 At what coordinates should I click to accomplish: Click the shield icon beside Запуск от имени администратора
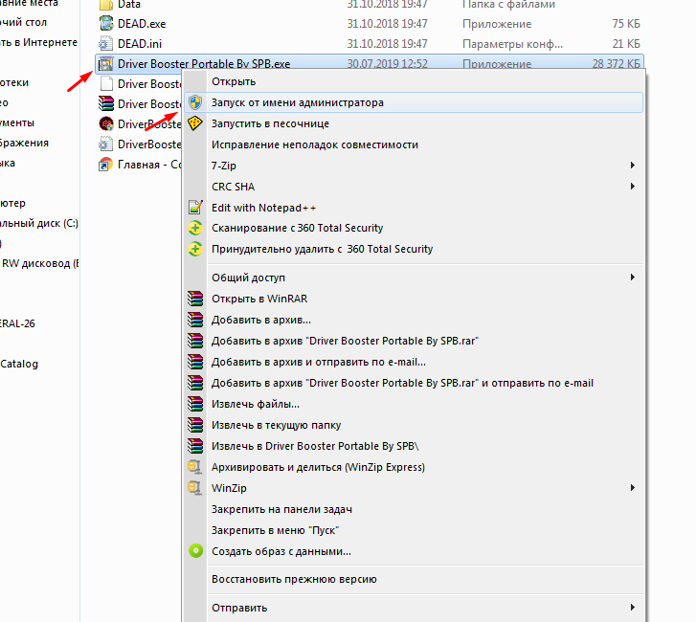click(x=195, y=102)
